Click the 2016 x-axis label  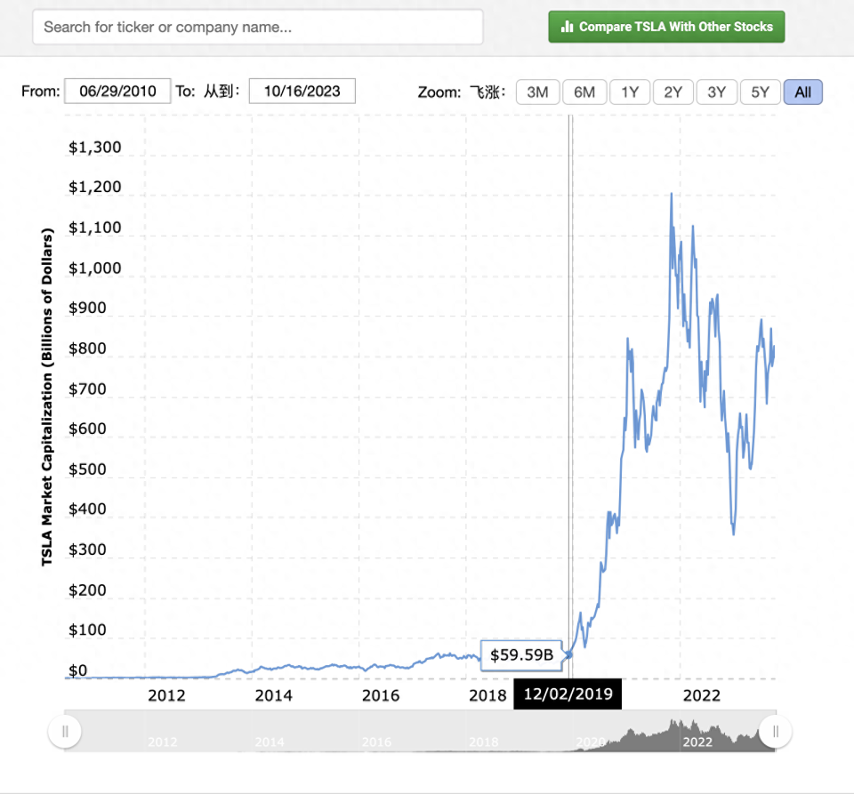coord(381,695)
